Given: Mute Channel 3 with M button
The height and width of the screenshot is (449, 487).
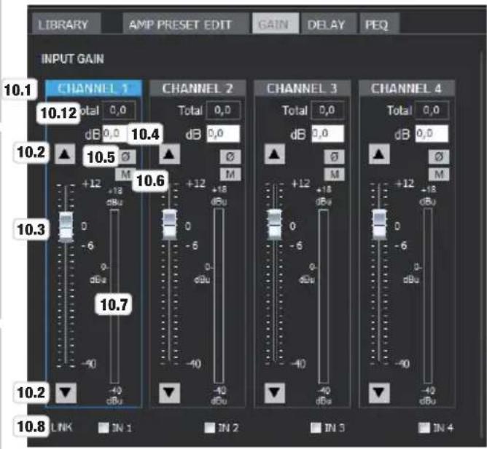Looking at the screenshot, I should tap(334, 174).
